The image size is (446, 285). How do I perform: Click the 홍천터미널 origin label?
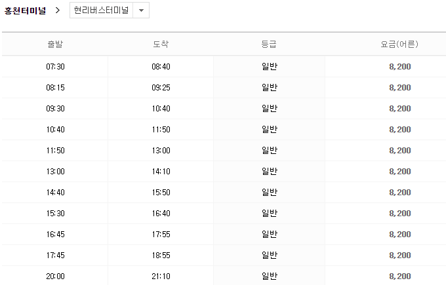pos(25,10)
